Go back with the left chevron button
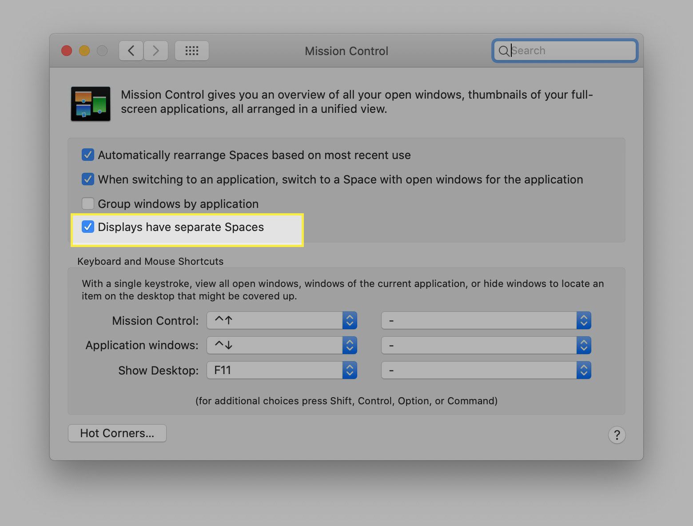This screenshot has width=693, height=526. [131, 51]
